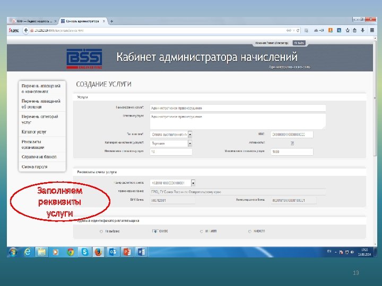Click the bookmarks list clipboard icon
Image resolution: width=382 pixels, height=286 pixels.
coord(355,30)
